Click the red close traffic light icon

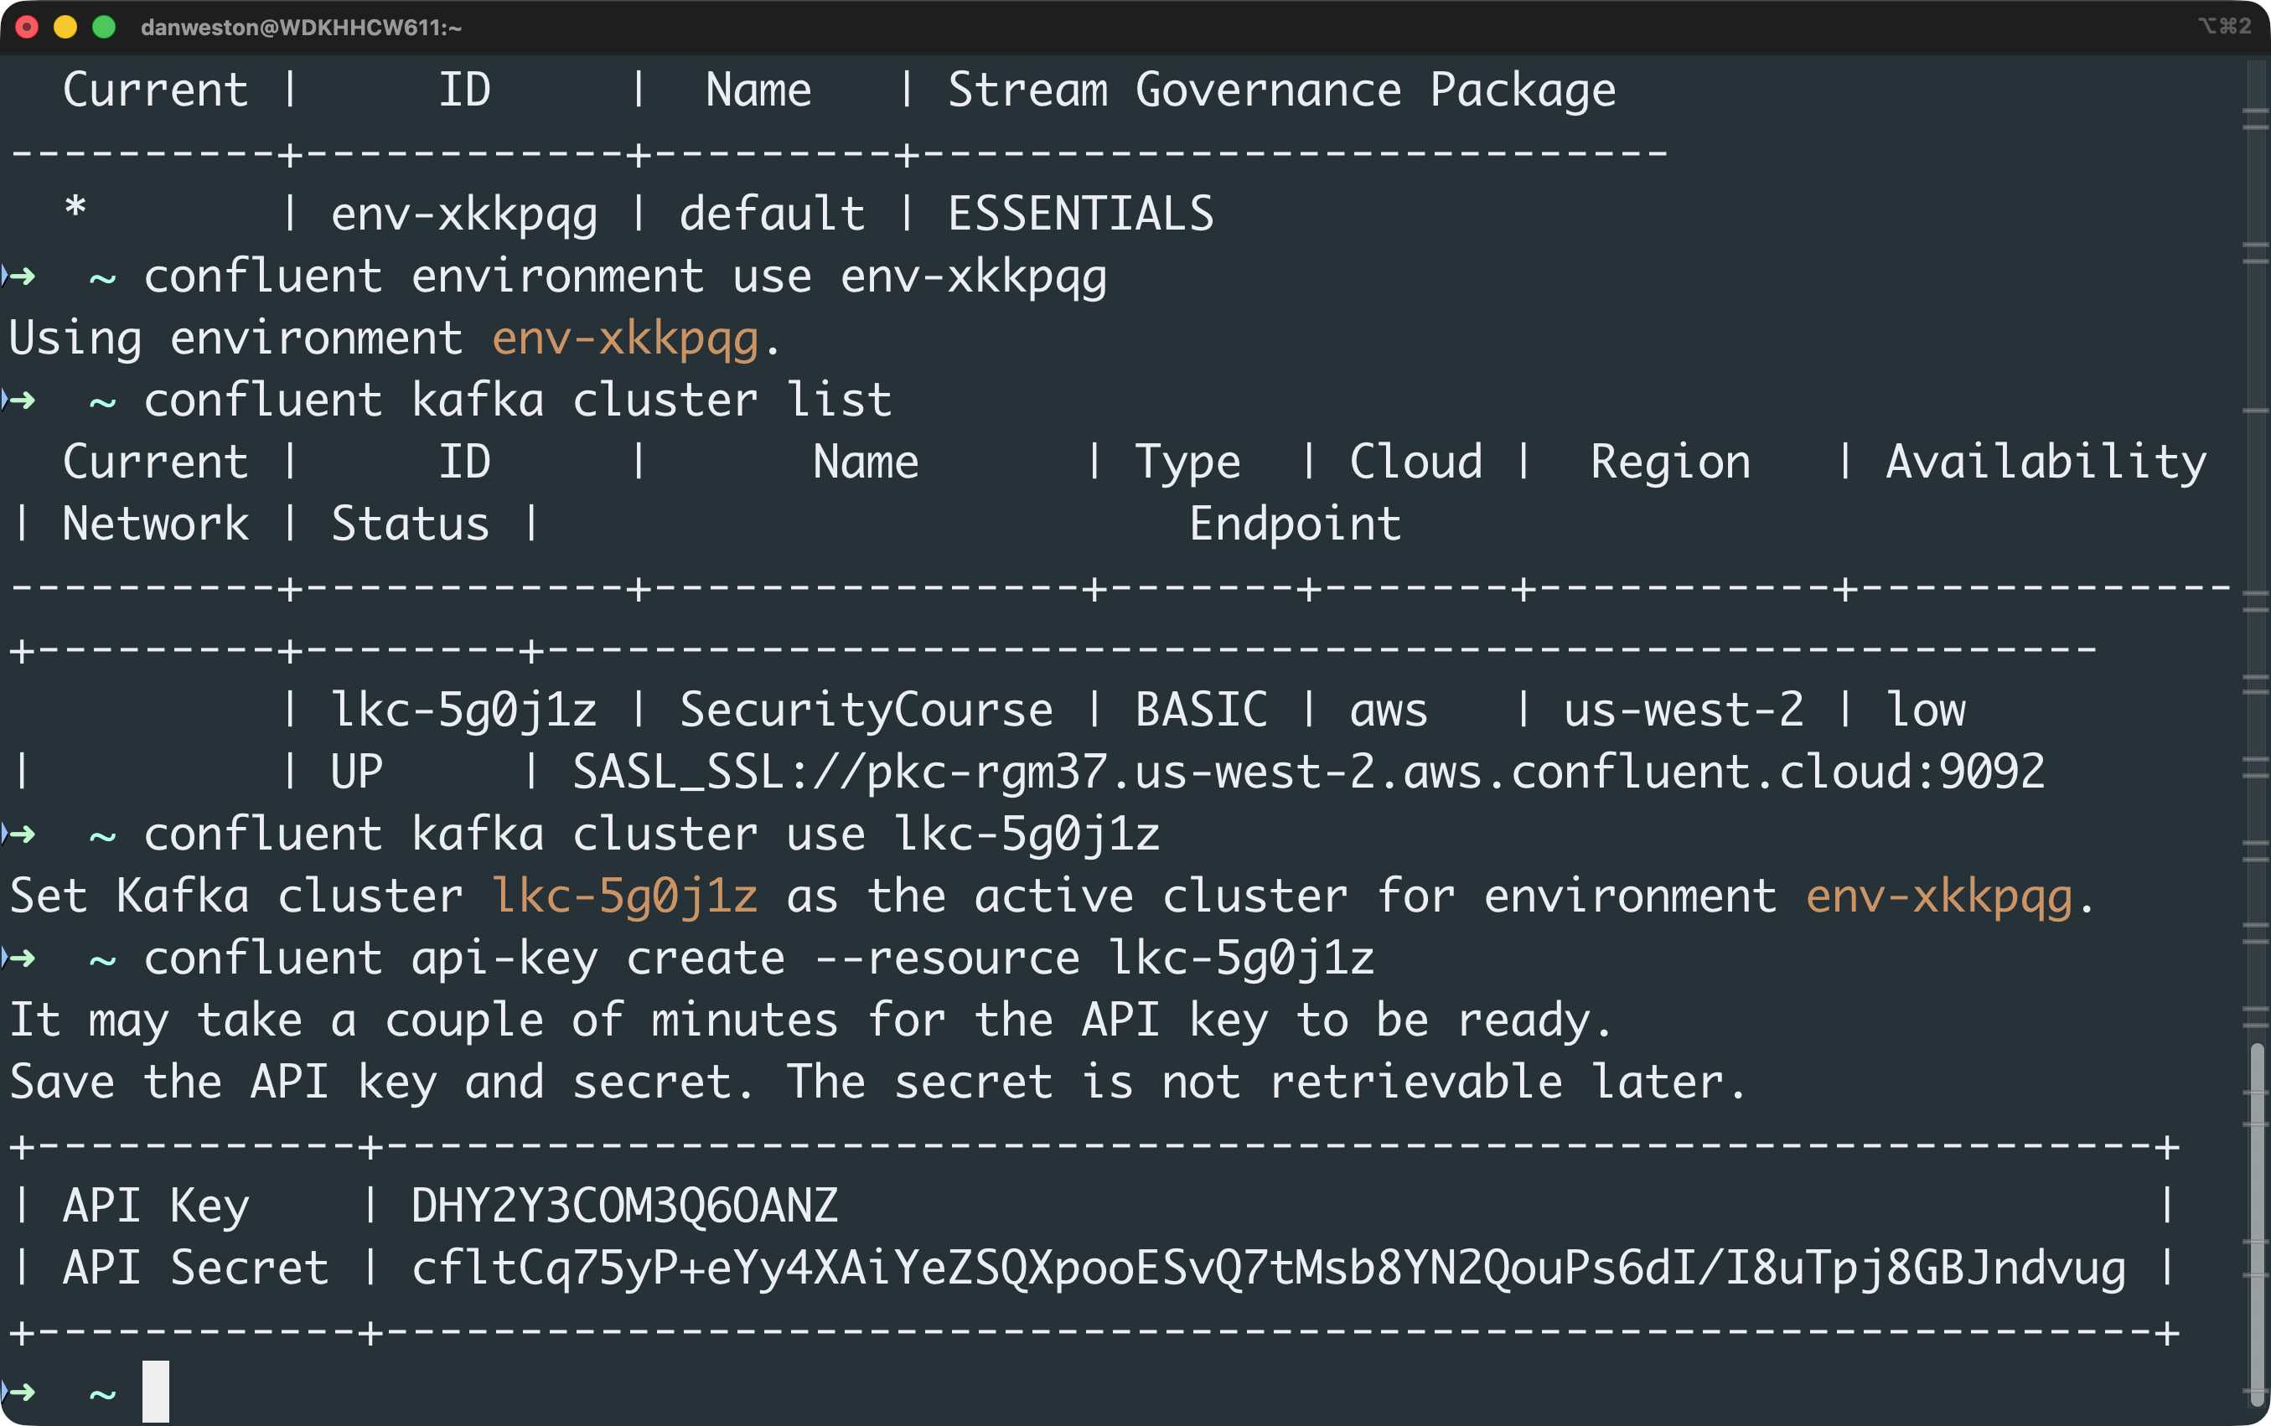coord(28,28)
